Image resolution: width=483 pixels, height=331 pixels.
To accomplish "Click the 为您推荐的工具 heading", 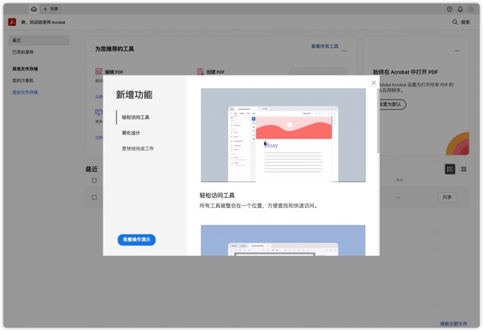I will point(114,49).
